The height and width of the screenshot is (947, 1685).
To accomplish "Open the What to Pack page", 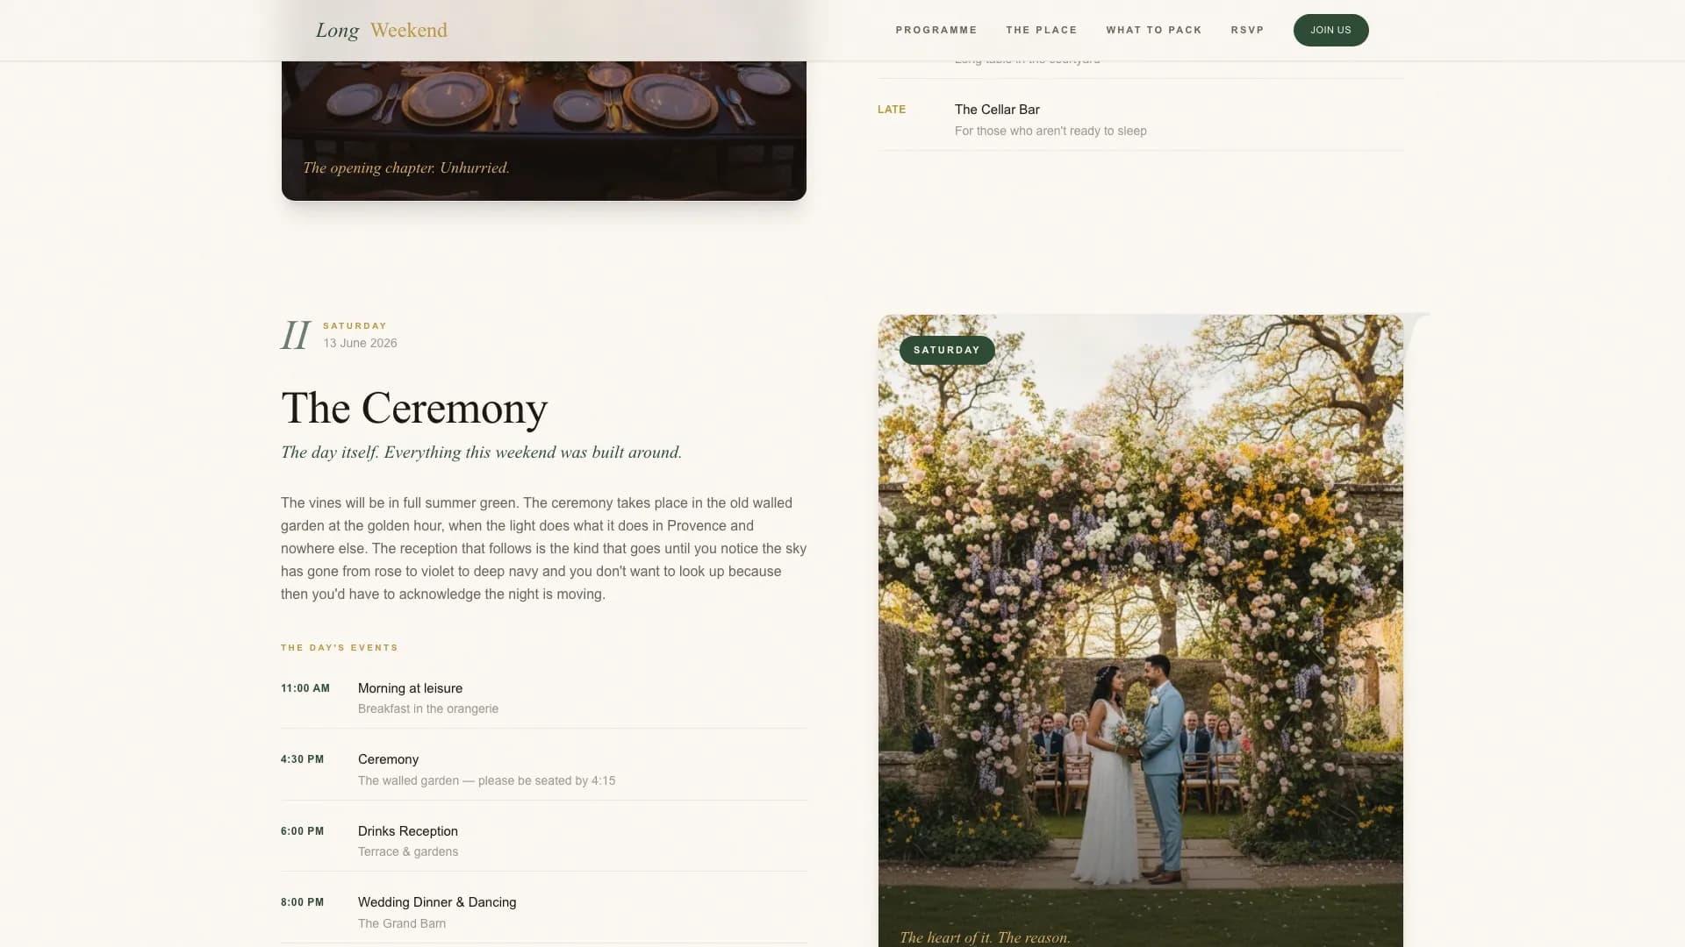I will pos(1153,30).
